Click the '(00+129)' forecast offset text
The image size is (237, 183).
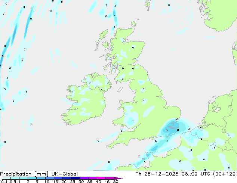225,174
